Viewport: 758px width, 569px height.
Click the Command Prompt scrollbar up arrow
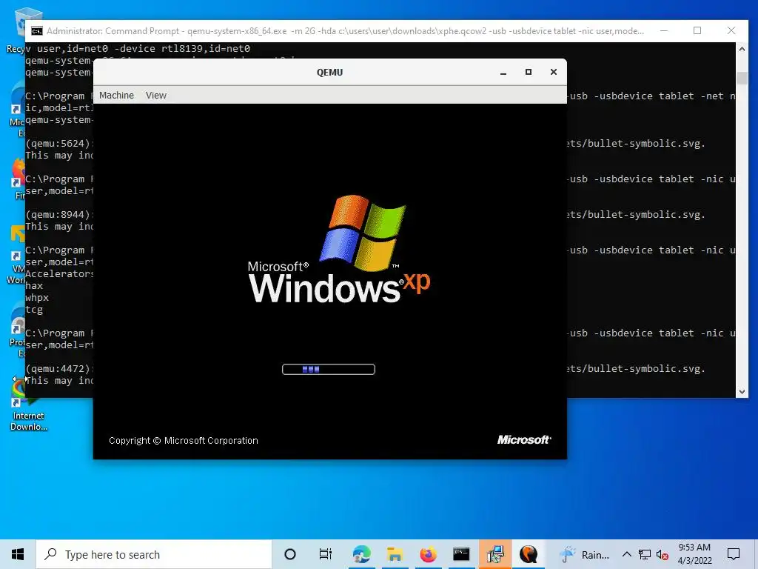coord(742,48)
